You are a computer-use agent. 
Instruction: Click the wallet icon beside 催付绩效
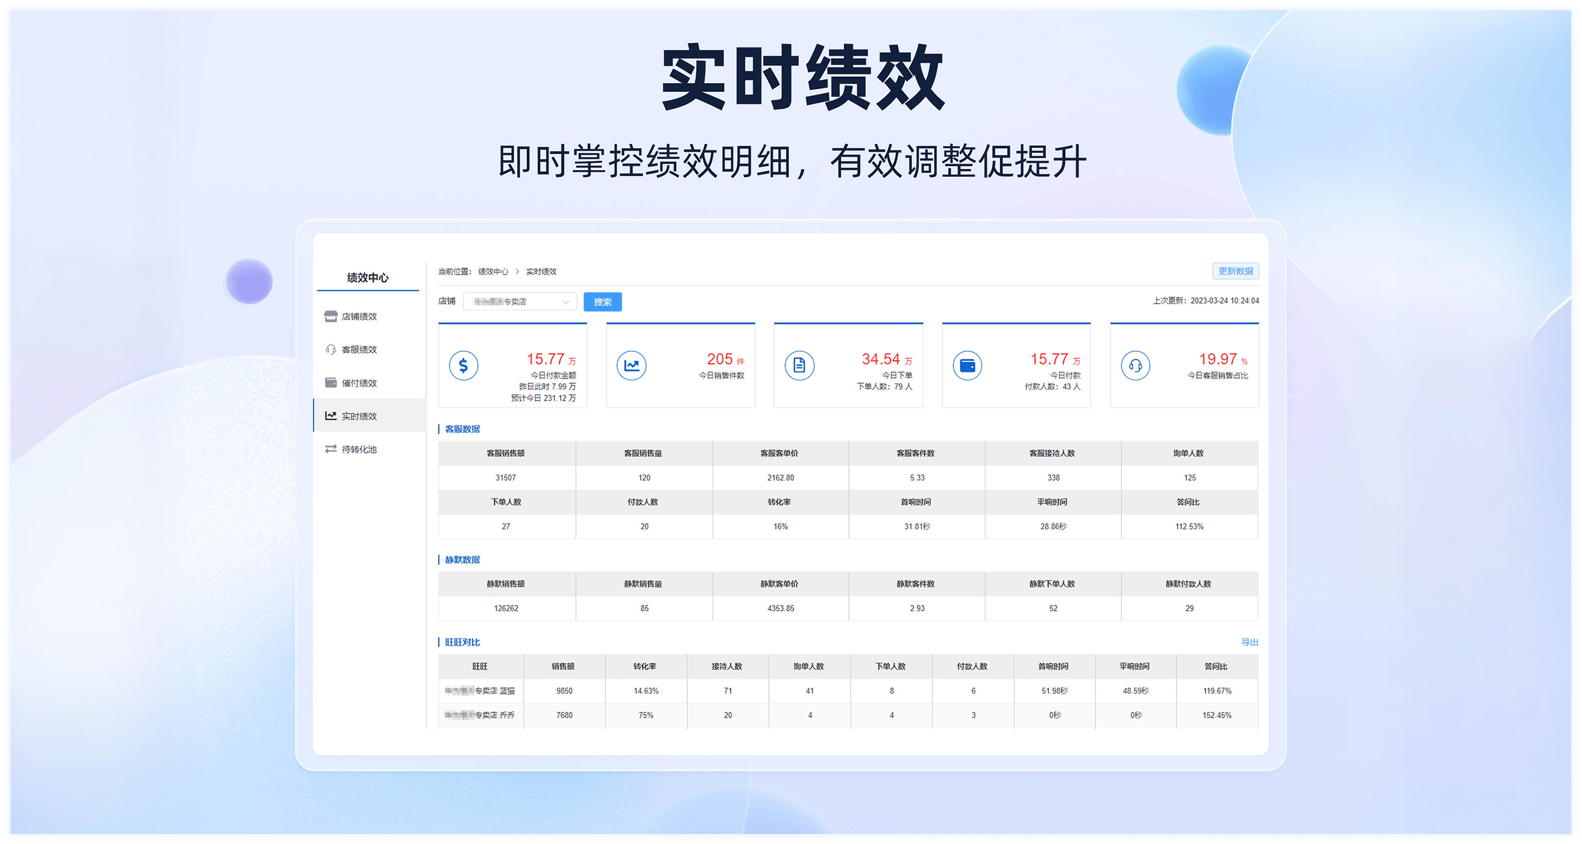coord(330,383)
